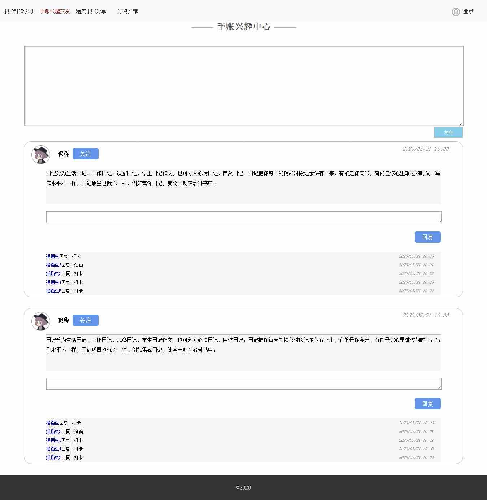Click the first post's 昵称 nickname

[x=63, y=154]
